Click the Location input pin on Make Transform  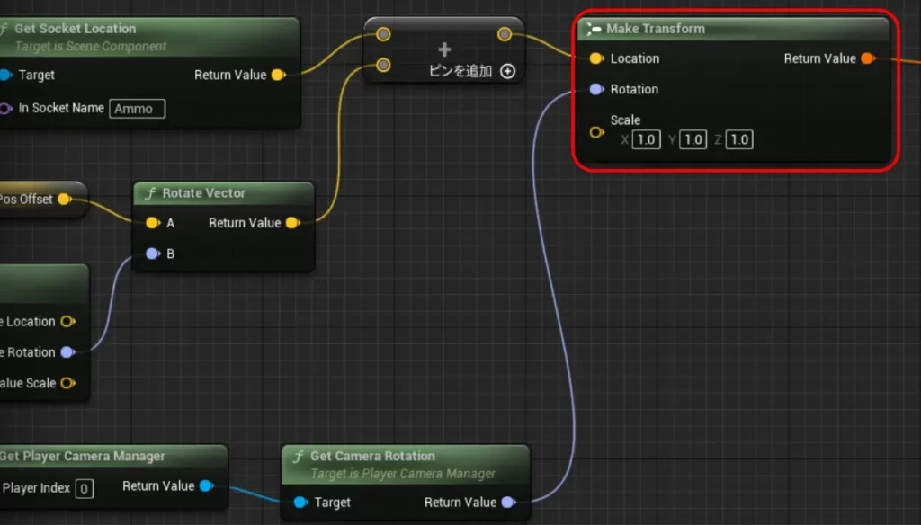(x=595, y=58)
